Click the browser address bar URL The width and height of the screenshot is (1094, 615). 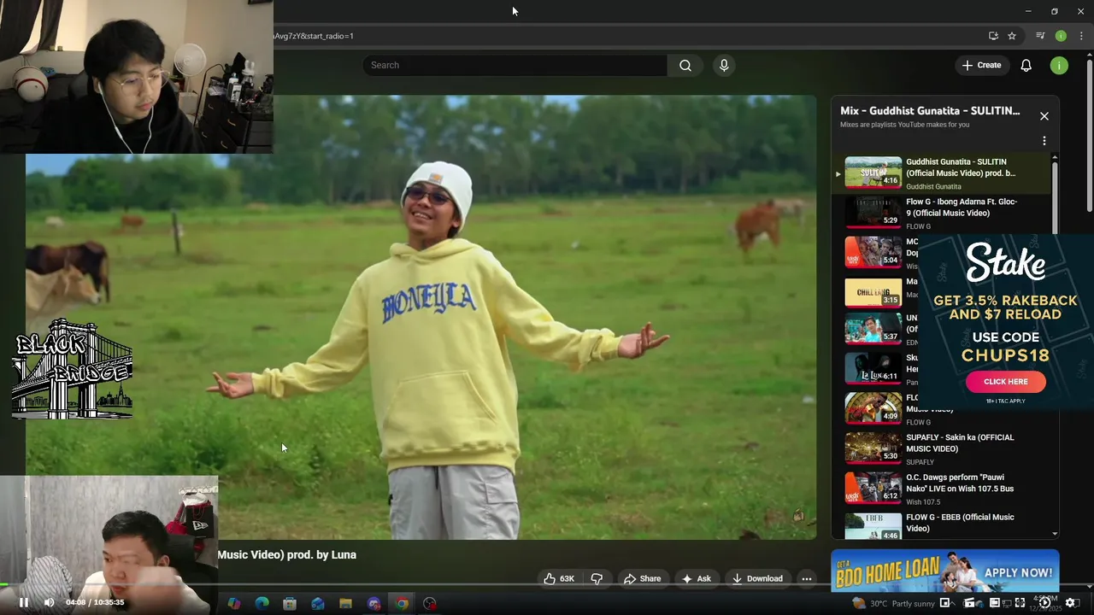(314, 36)
